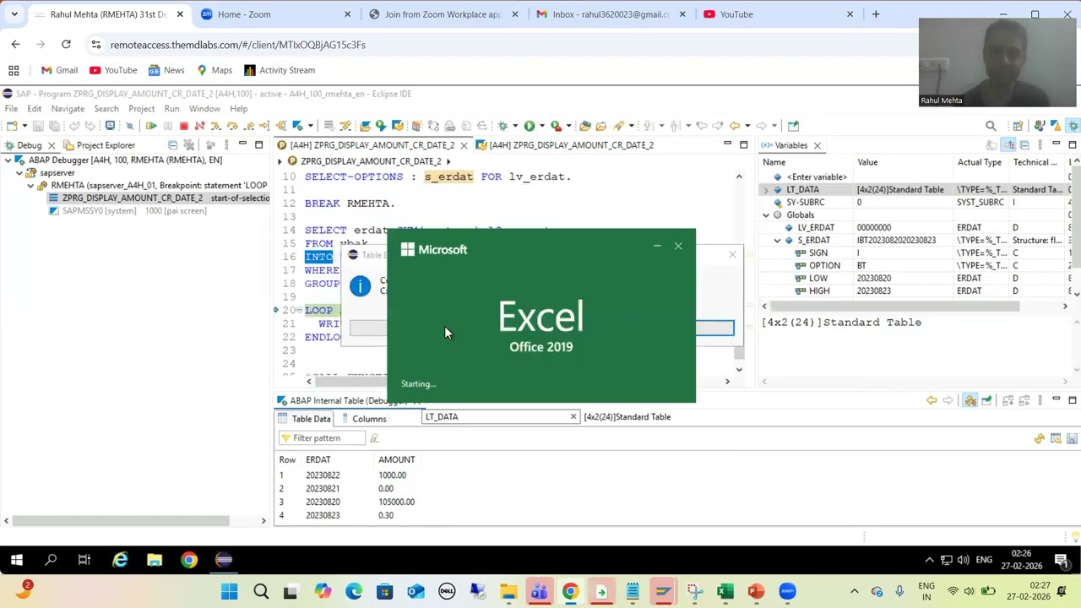Click the OPTION component row
This screenshot has width=1081, height=608.
916,265
